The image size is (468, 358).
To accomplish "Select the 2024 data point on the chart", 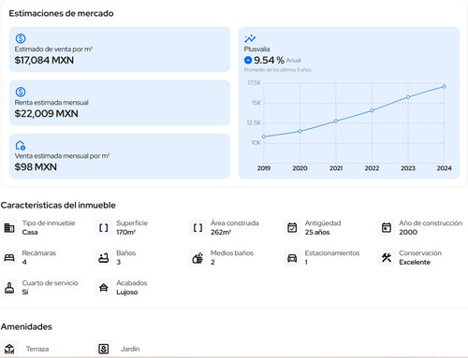I will click(x=444, y=86).
